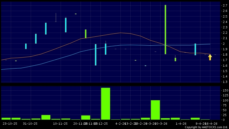Image resolution: width=229 pixels, height=129 pixels.
Task: Select the tallest green volume bar
Action: click(x=105, y=104)
